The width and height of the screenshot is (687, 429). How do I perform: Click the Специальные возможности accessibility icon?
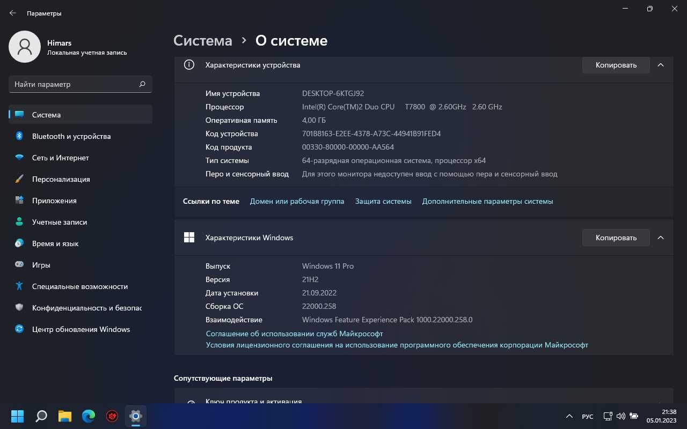tap(19, 286)
